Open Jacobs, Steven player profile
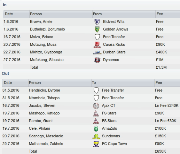The image size is (180, 154). (x=42, y=105)
